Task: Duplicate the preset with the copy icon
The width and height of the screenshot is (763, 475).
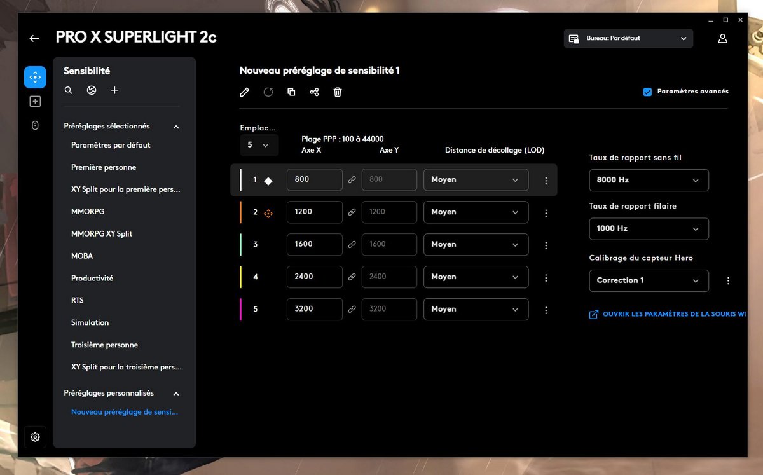Action: (291, 92)
